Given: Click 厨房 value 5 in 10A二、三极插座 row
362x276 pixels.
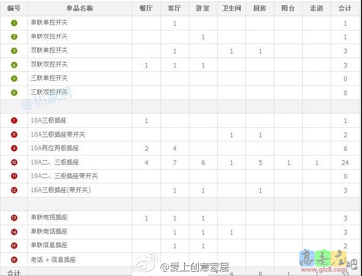Looking at the screenshot, I should coord(260,163).
